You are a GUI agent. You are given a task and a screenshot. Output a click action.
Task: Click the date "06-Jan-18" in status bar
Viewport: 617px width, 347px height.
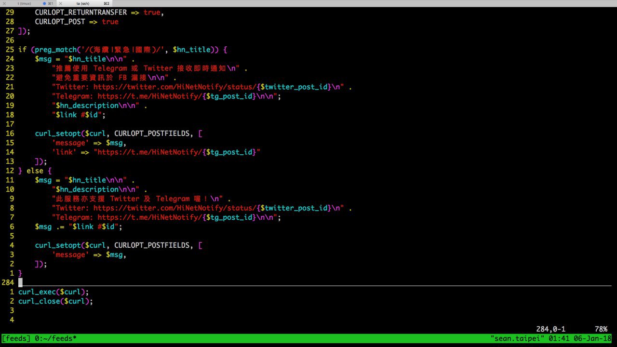pos(592,338)
